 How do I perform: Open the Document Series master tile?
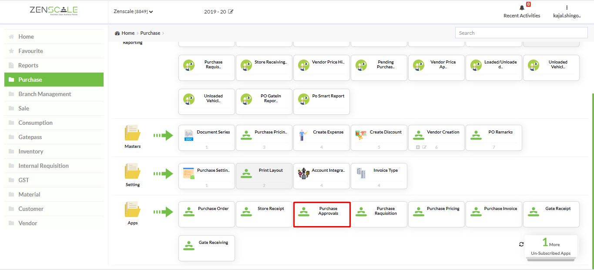pyautogui.click(x=207, y=138)
